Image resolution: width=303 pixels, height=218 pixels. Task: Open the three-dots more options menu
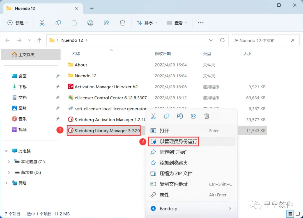(201, 23)
